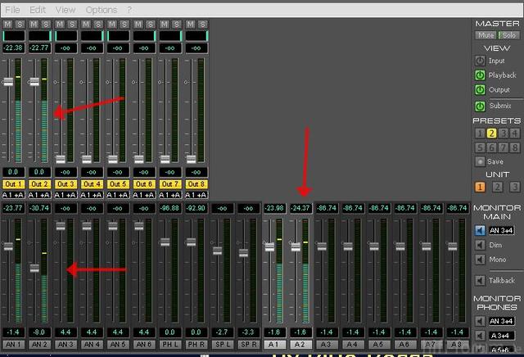Select preset 1
Image resolution: width=524 pixels, height=357 pixels.
(x=480, y=133)
